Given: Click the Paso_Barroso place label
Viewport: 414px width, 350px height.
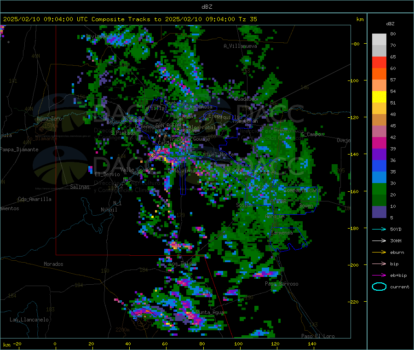Looking at the screenshot, I should pos(282,284).
